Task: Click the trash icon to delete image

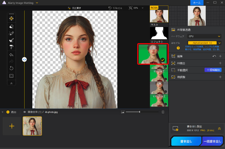Action: pyautogui.click(x=163, y=112)
